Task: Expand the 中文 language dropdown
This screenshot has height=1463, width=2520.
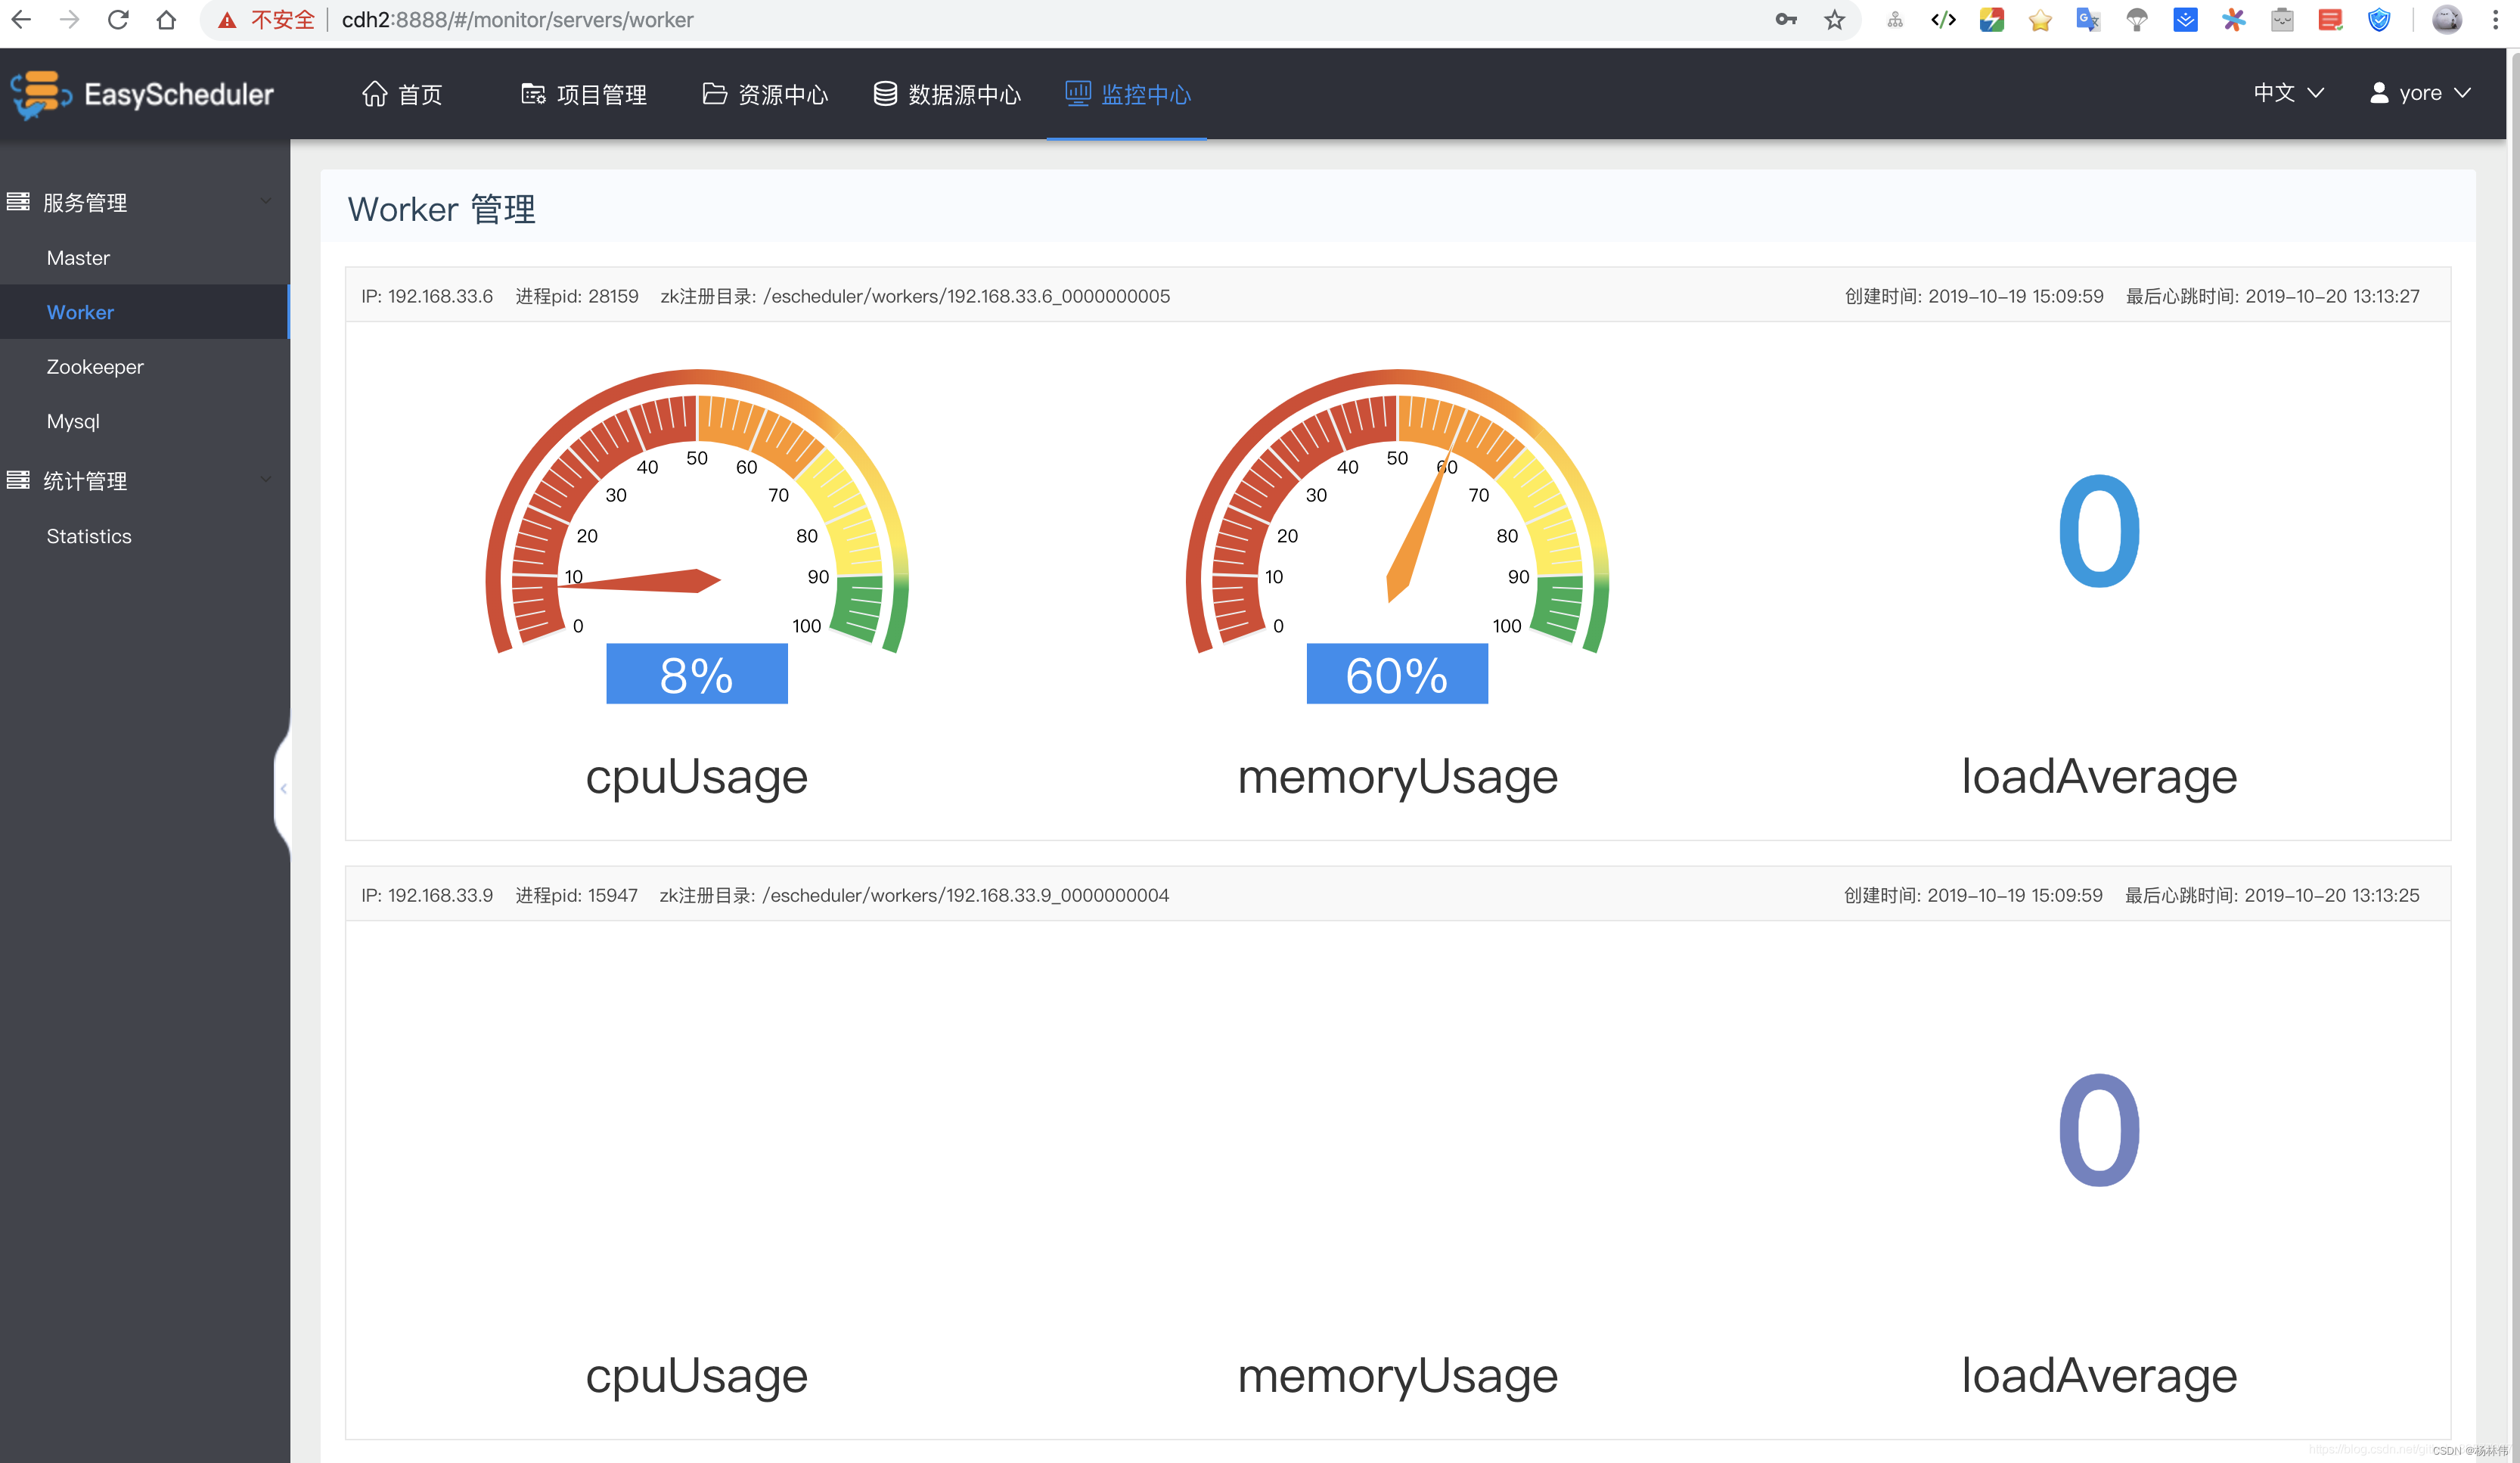Action: (2283, 92)
